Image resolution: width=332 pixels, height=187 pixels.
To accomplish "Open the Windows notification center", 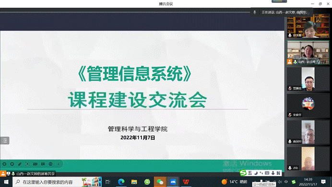I will tap(323, 182).
